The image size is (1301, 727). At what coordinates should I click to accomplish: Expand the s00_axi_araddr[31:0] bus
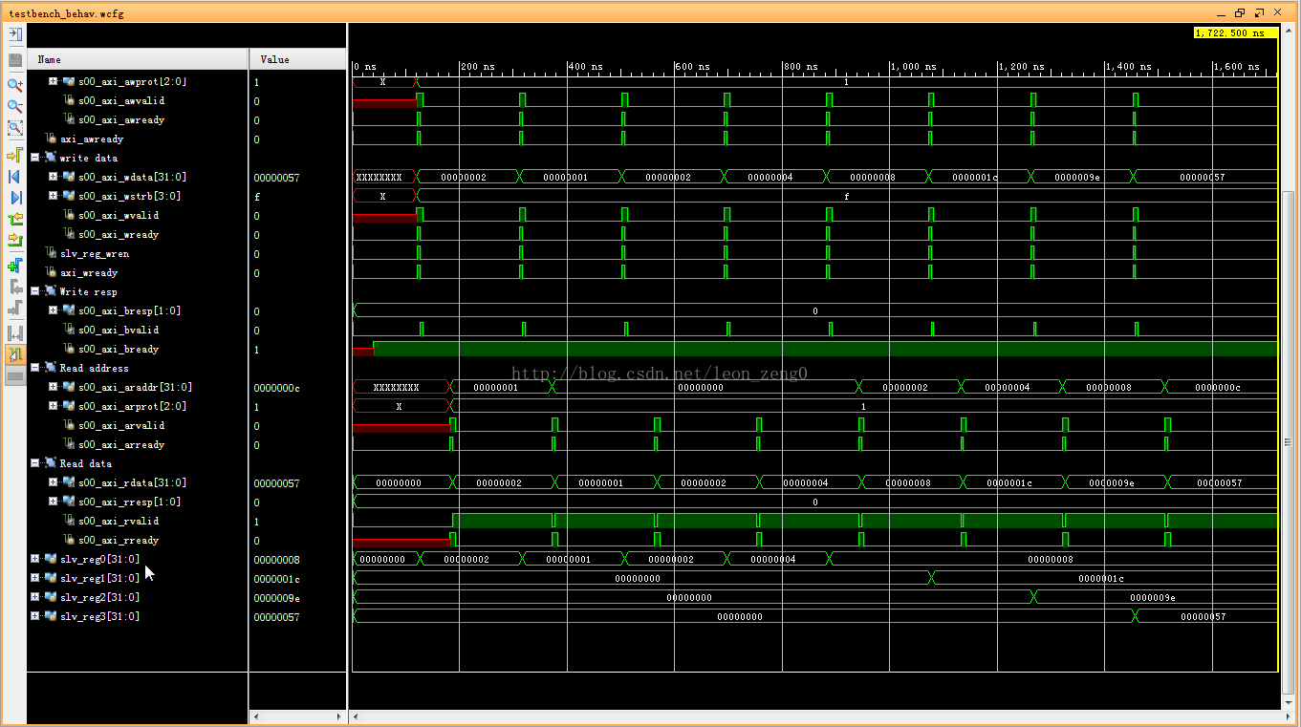tap(53, 387)
